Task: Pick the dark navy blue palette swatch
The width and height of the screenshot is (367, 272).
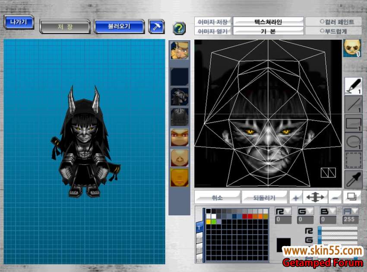Action: click(234, 216)
